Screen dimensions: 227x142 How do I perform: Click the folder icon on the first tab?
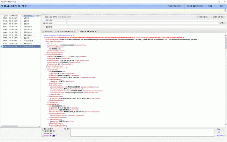point(43,31)
